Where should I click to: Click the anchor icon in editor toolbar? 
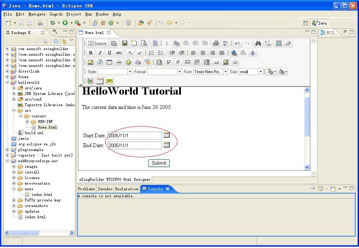(252, 53)
